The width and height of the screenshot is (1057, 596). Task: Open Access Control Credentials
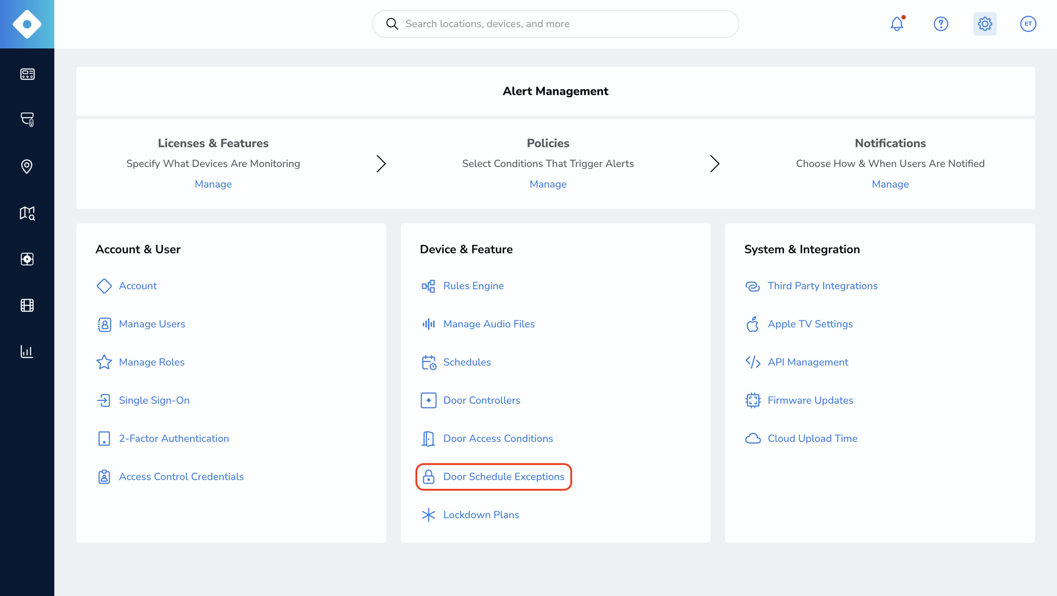pyautogui.click(x=181, y=477)
